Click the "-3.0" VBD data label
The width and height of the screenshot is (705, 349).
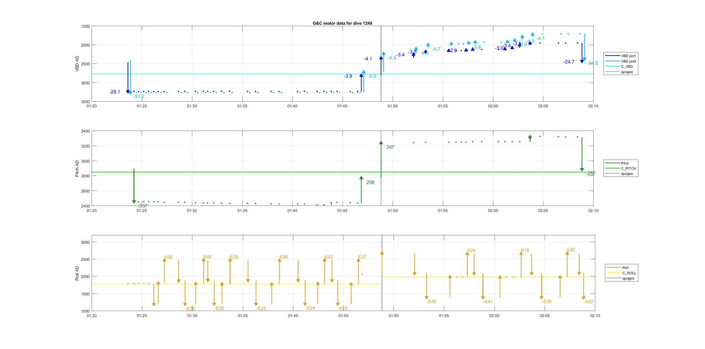click(499, 48)
